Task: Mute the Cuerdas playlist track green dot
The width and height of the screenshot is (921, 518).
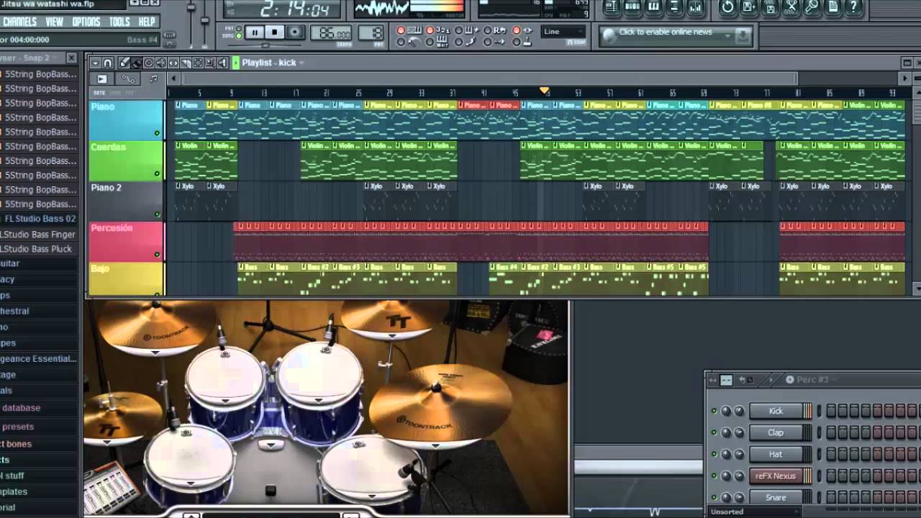Action: pyautogui.click(x=157, y=173)
